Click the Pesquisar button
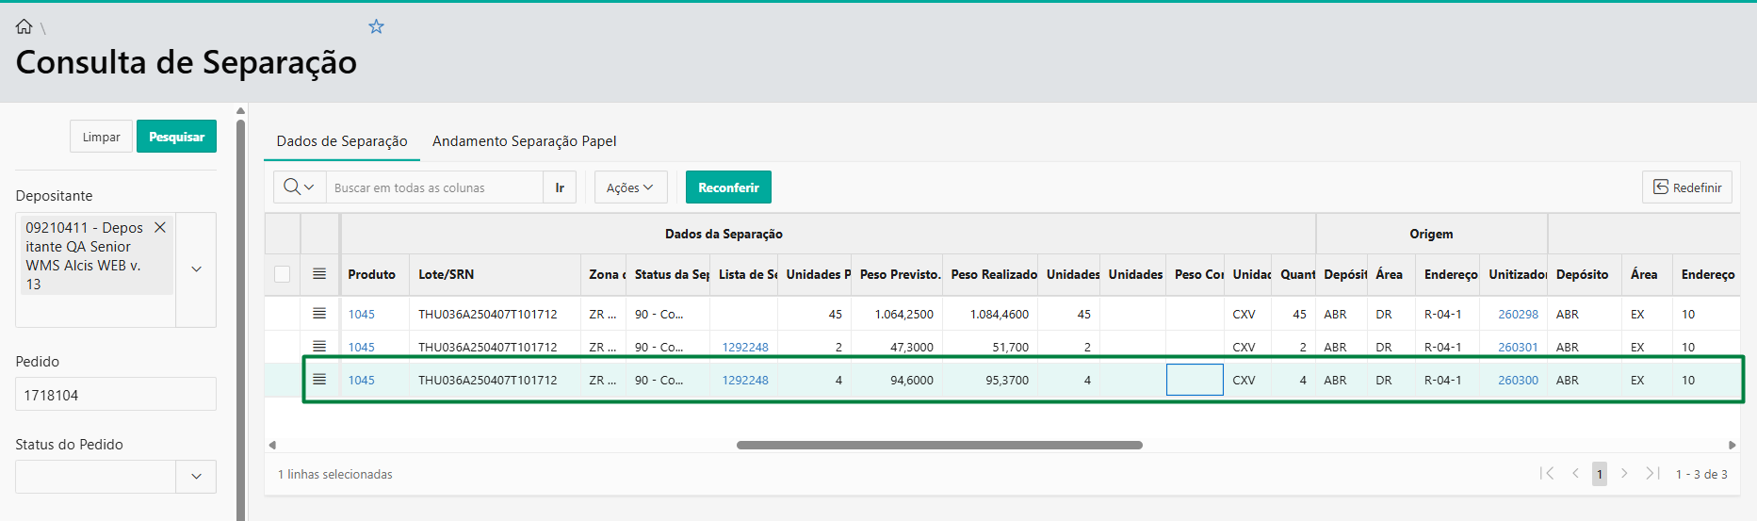Image resolution: width=1757 pixels, height=521 pixels. click(x=176, y=137)
